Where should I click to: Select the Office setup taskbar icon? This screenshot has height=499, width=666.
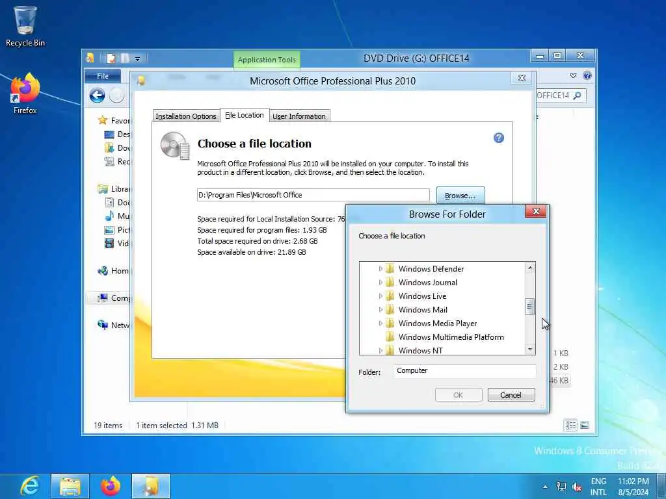(151, 486)
